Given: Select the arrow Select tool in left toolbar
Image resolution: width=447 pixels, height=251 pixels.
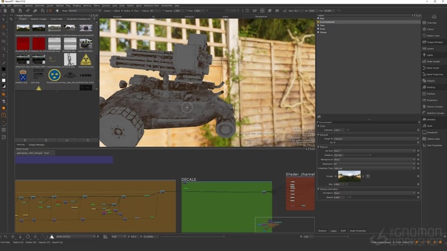Looking at the screenshot, I should pyautogui.click(x=4, y=19).
